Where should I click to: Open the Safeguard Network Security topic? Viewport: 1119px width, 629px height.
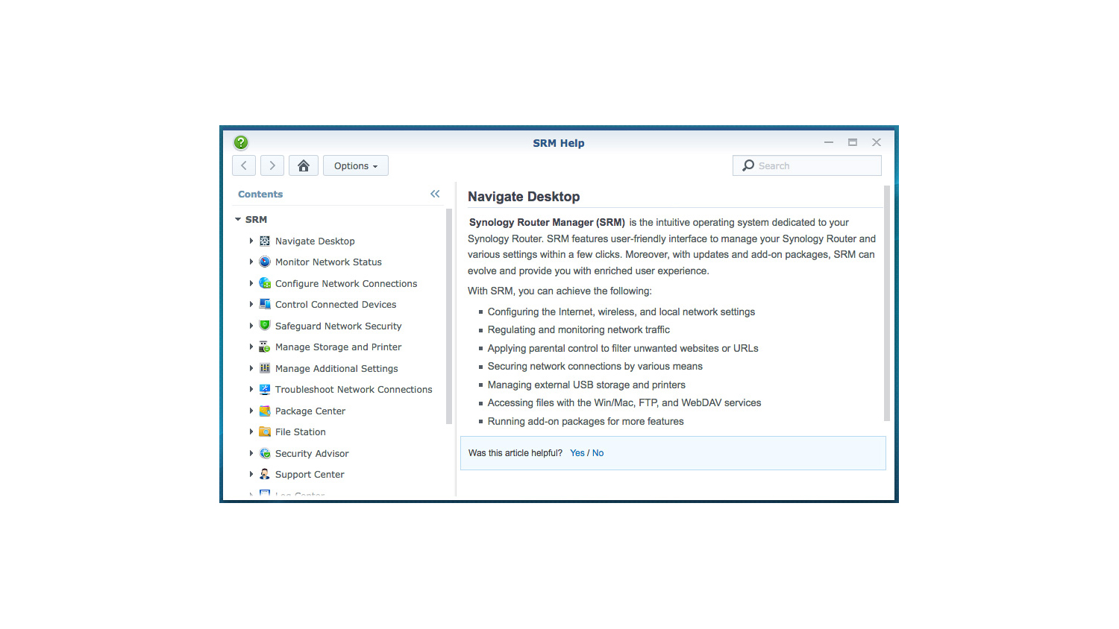(338, 326)
